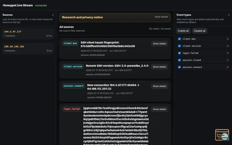
Task: Toggle the client.version event type checkbox
Action: click(x=179, y=46)
